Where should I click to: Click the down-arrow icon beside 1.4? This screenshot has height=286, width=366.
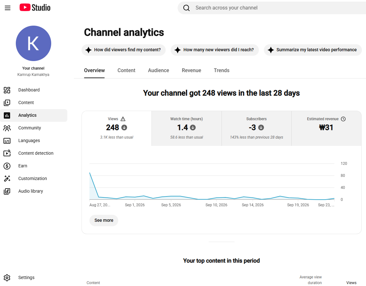tap(193, 127)
